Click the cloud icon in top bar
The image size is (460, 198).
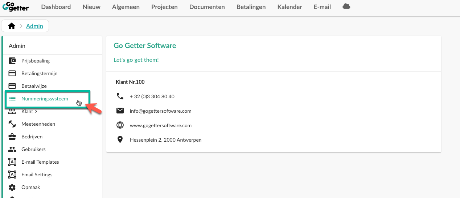point(346,7)
